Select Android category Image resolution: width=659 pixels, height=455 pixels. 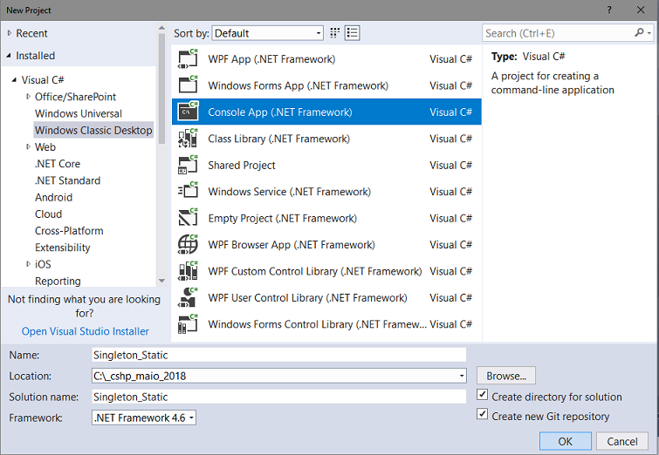pyautogui.click(x=53, y=197)
